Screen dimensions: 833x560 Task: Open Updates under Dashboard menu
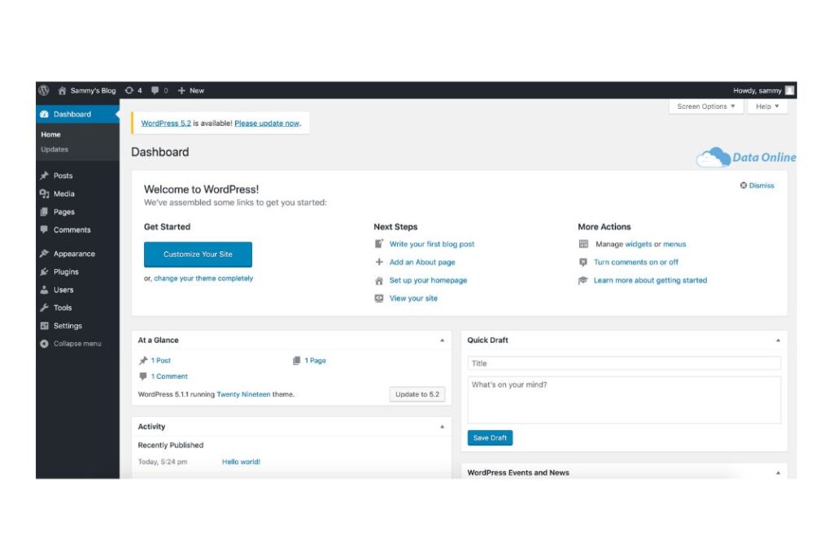pyautogui.click(x=55, y=150)
